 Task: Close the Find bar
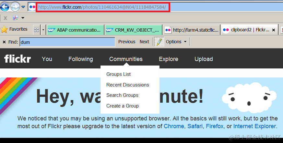[x=4, y=42]
